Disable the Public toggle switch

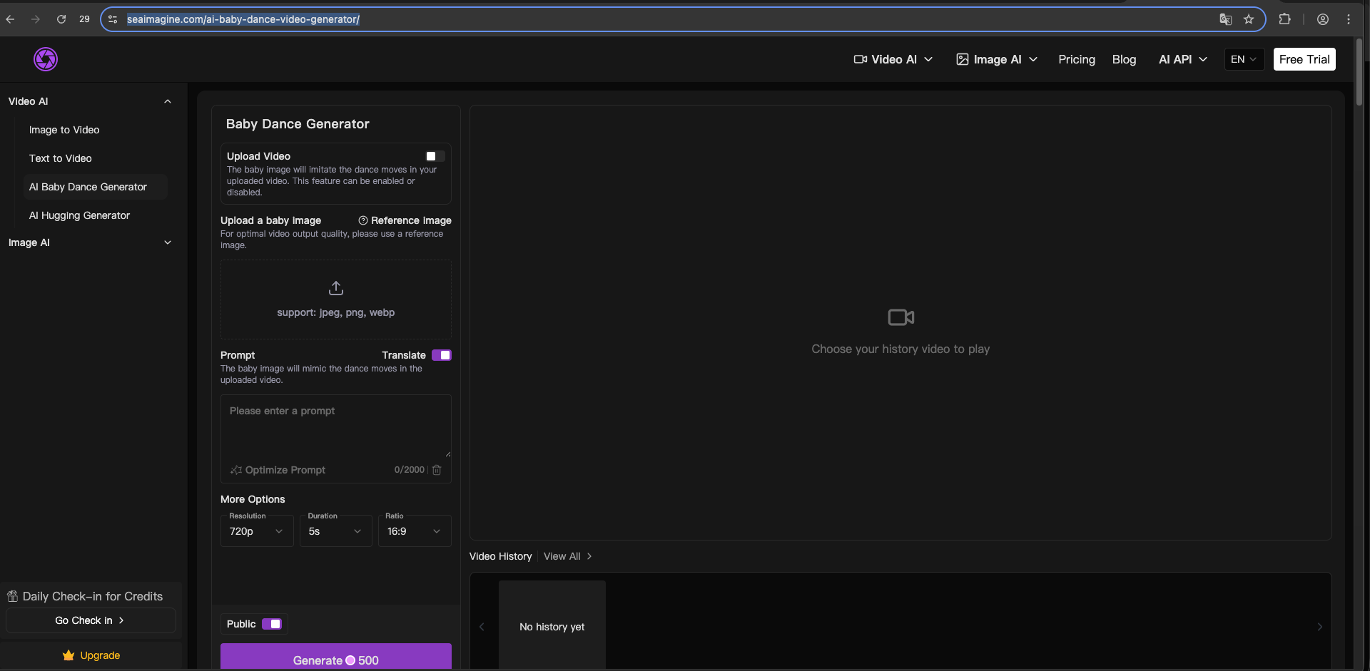[271, 624]
